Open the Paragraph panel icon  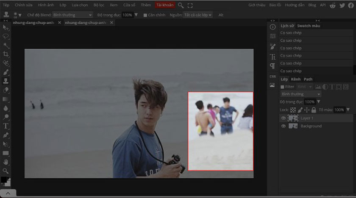[273, 66]
